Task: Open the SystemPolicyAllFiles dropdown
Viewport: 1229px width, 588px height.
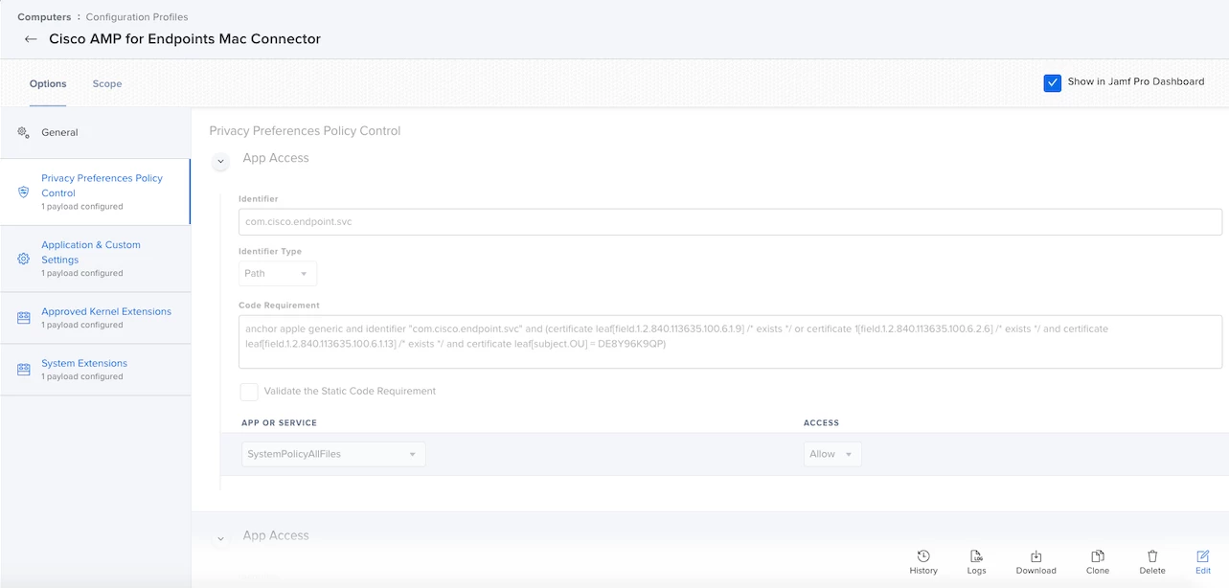Action: (333, 454)
